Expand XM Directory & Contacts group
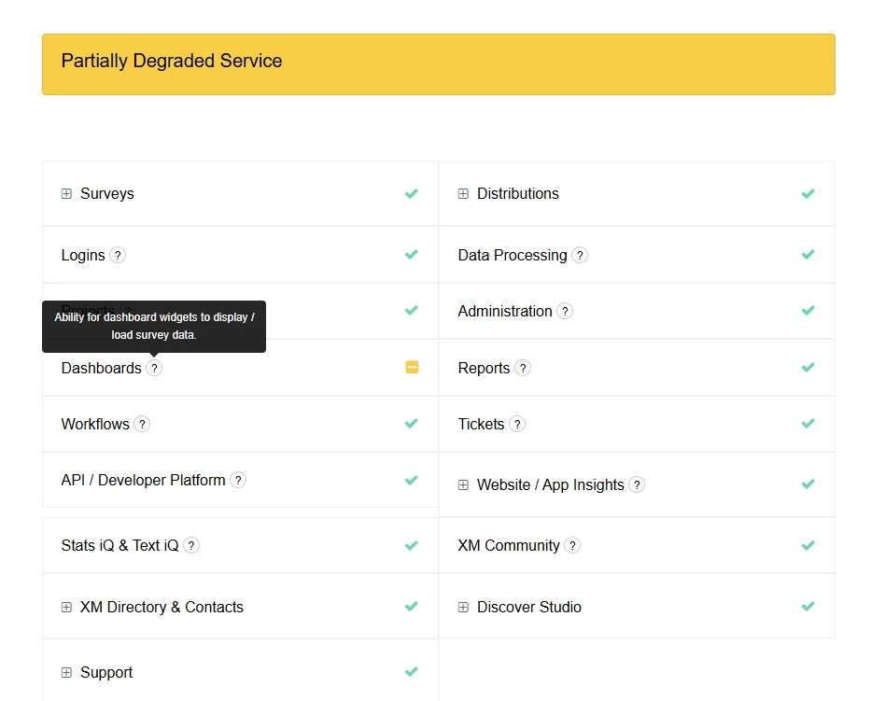Screen dimensions: 871x701 66,607
